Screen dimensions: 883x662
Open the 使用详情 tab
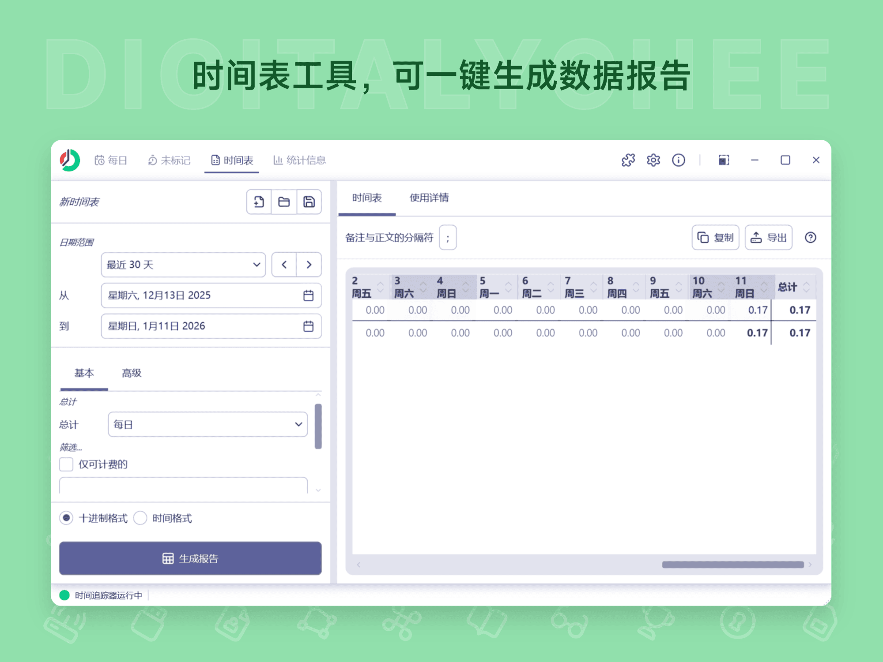[x=429, y=198]
